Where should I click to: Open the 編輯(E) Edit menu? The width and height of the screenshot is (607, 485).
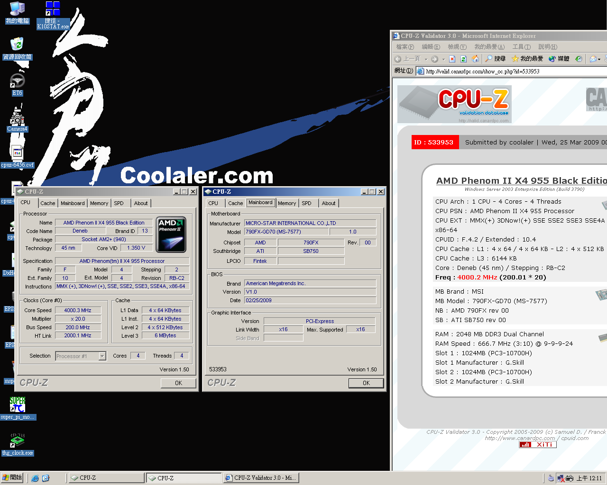point(431,47)
